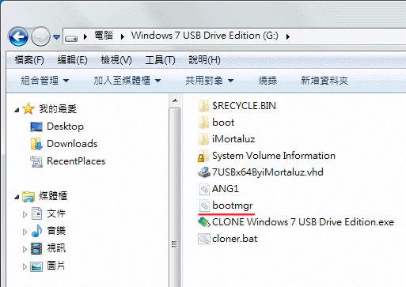The image size is (406, 287).
Task: Open the 檢視(V) menu
Action: (116, 60)
